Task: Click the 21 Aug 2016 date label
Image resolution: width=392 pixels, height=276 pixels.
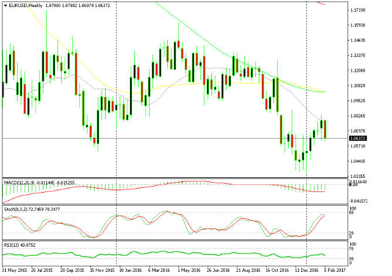Action: [248, 270]
